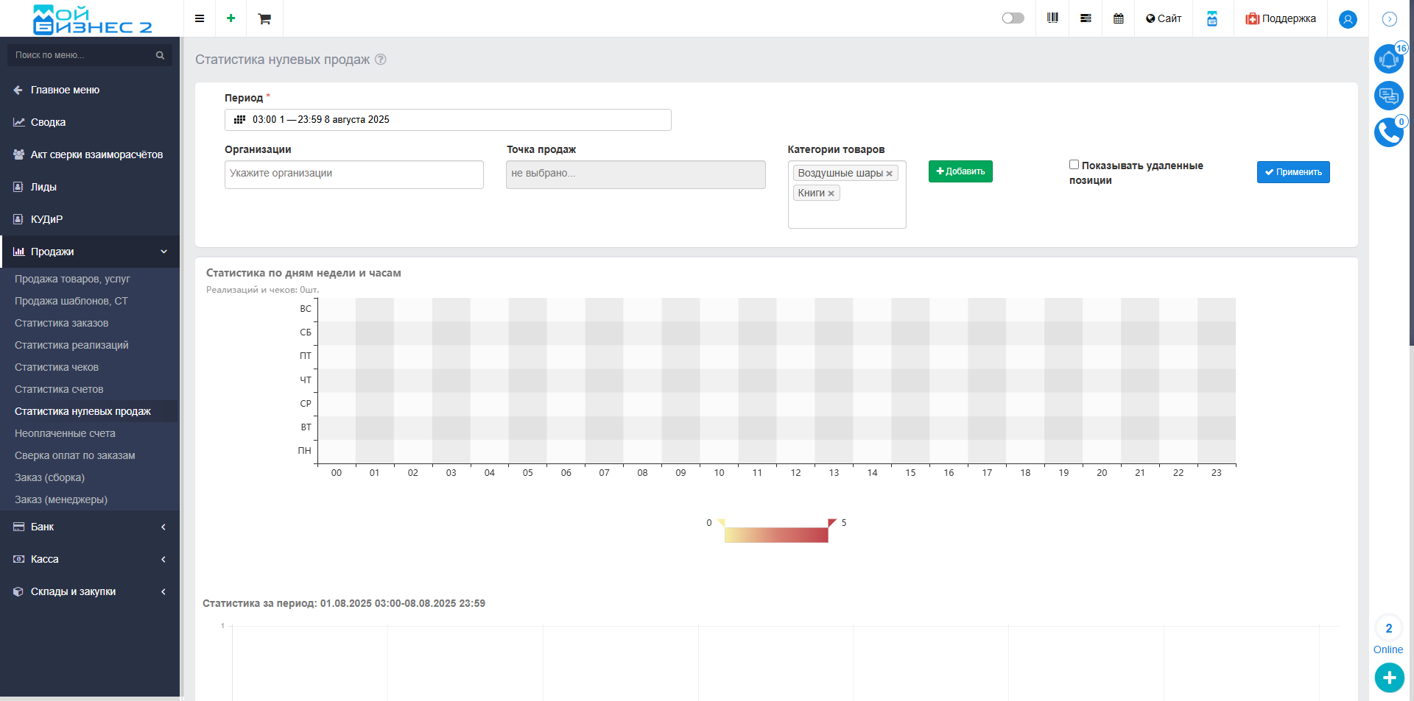Open the Период date range field
This screenshot has height=701, width=1414.
pos(448,120)
